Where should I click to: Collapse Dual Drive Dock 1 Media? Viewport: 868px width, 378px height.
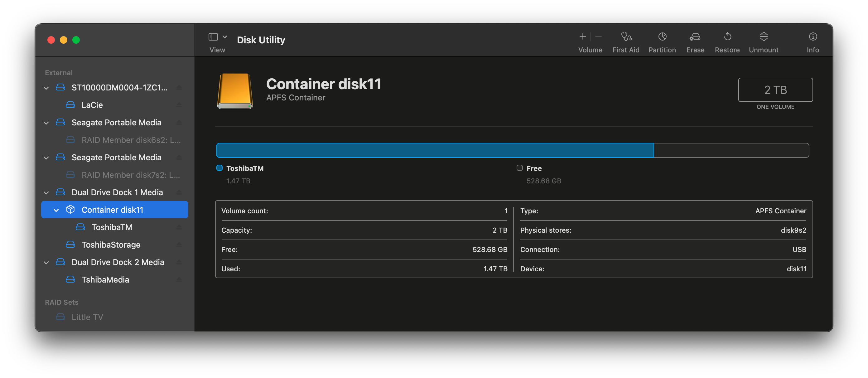46,192
